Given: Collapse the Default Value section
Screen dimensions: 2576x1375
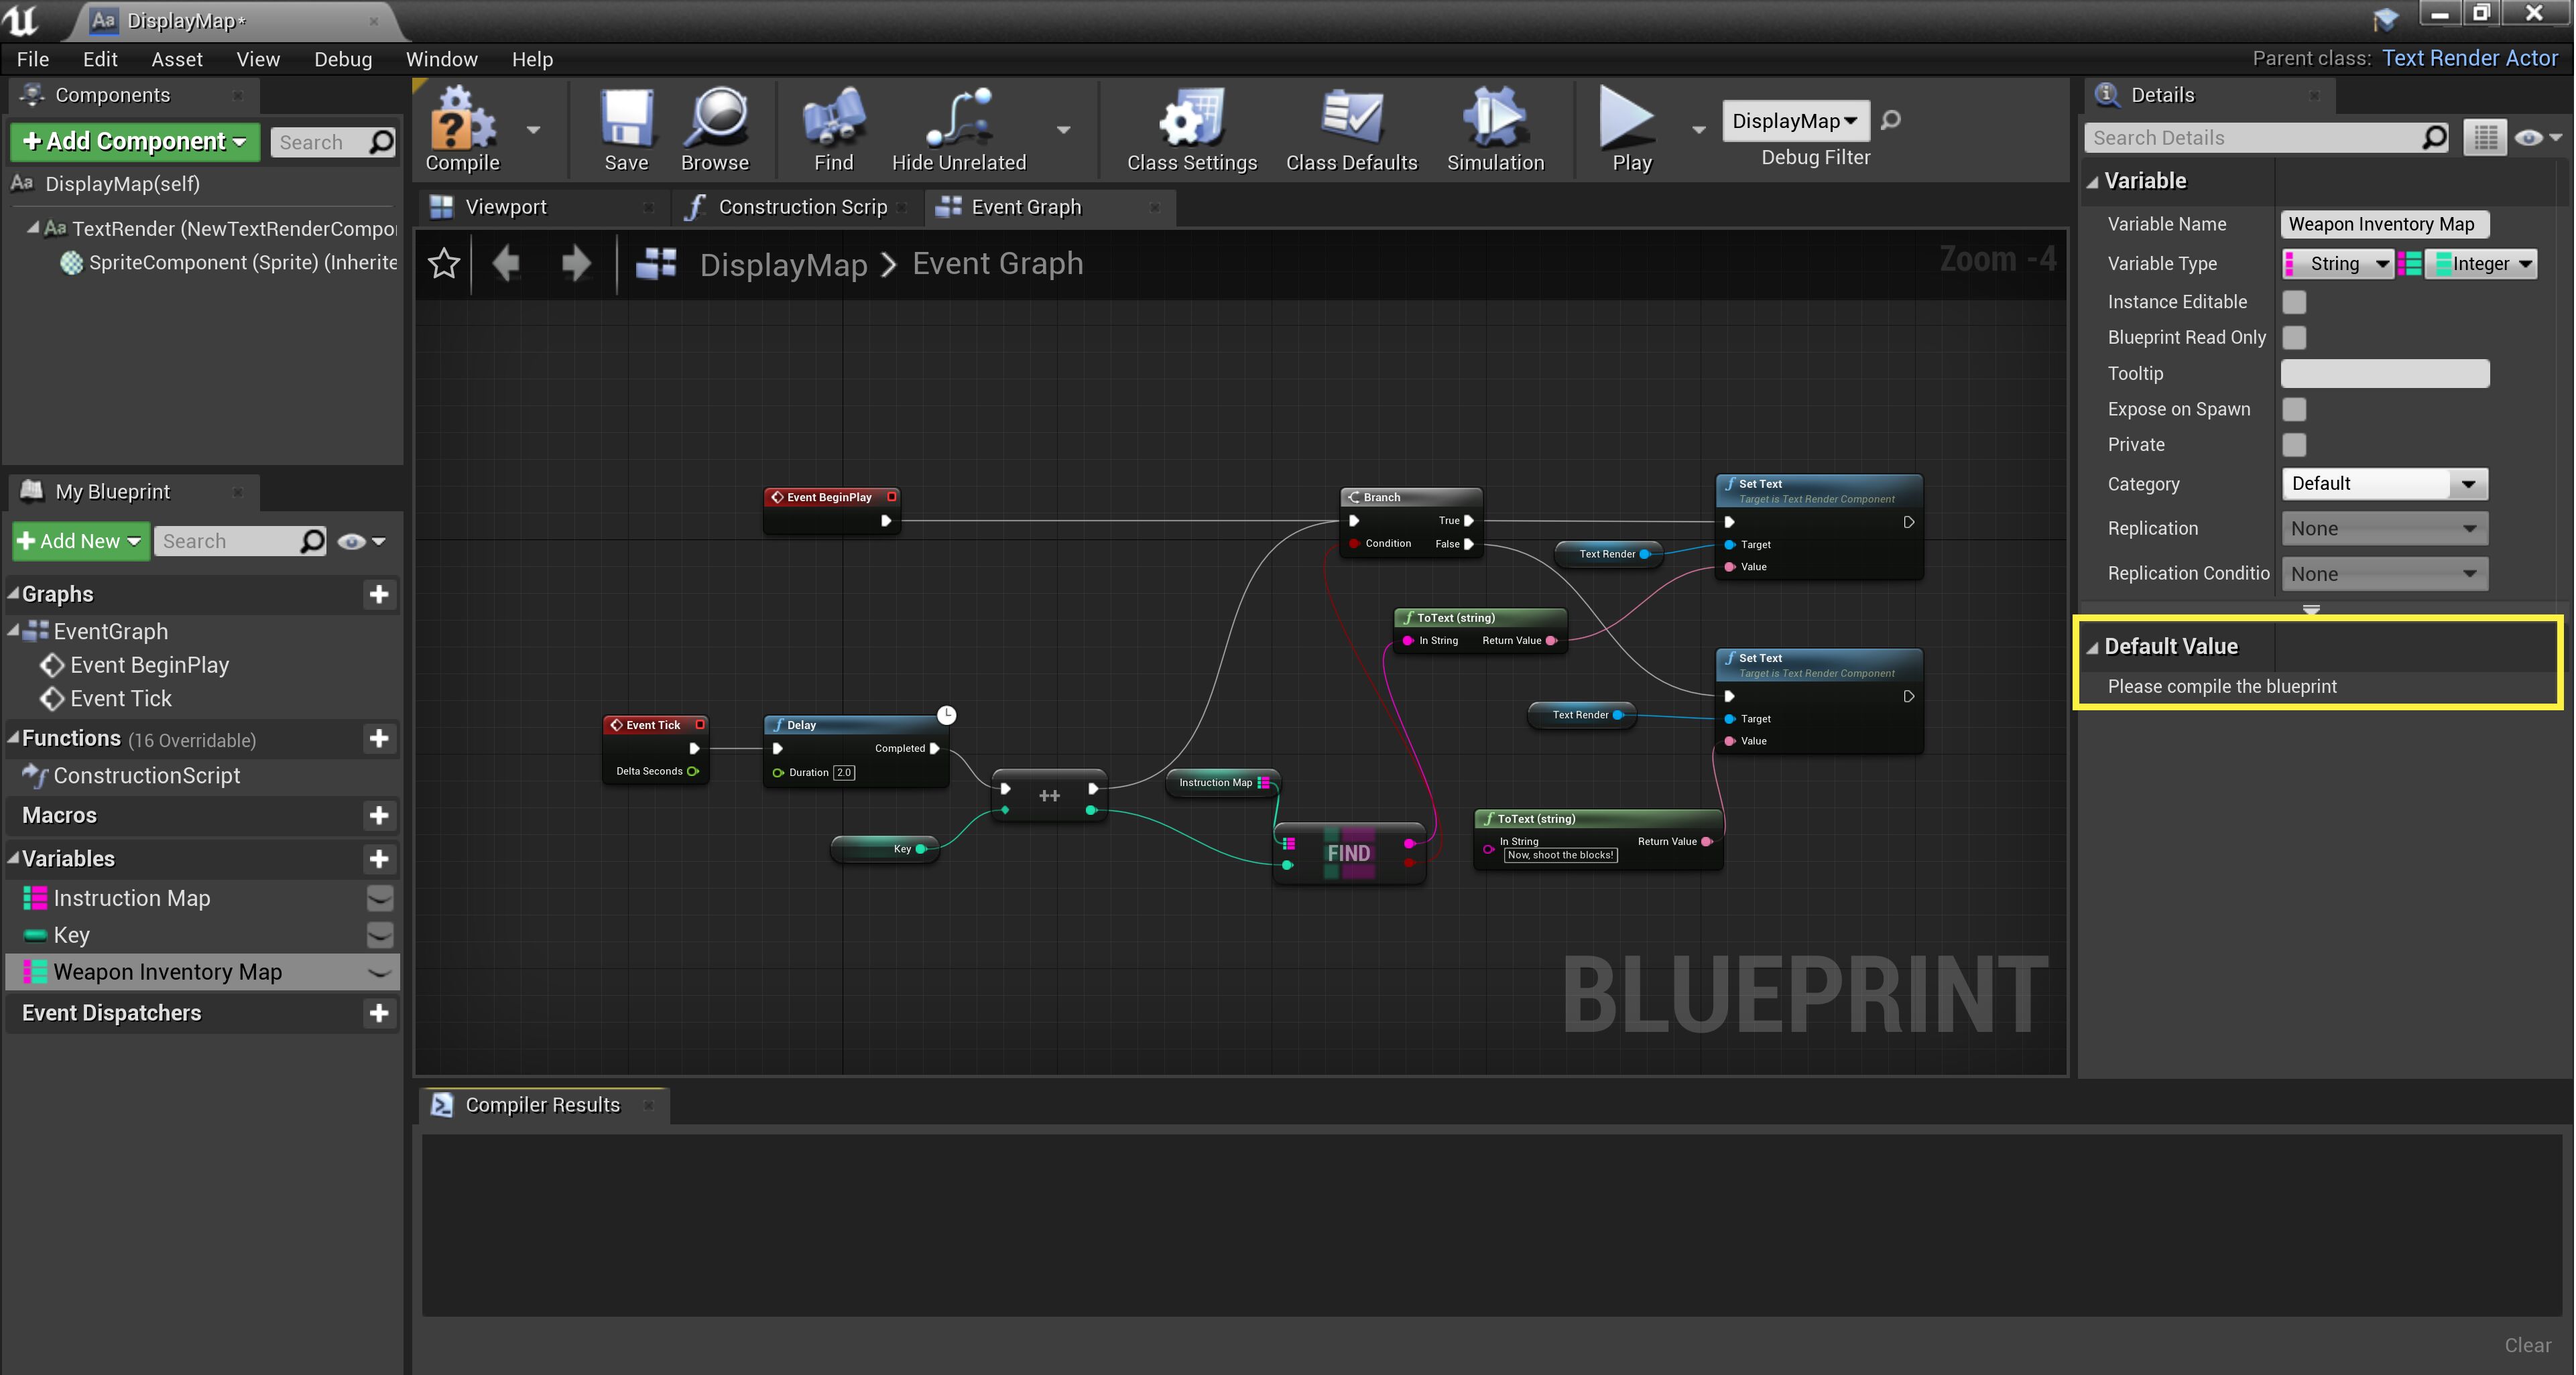Looking at the screenshot, I should click(x=2092, y=647).
